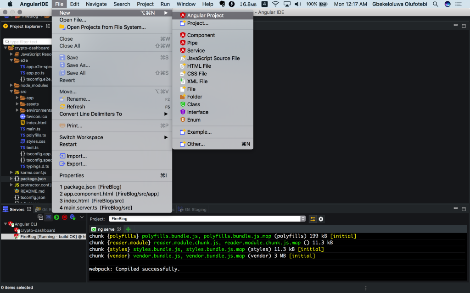The height and width of the screenshot is (293, 470).
Task: Create a new HTML File
Action: click(213, 66)
